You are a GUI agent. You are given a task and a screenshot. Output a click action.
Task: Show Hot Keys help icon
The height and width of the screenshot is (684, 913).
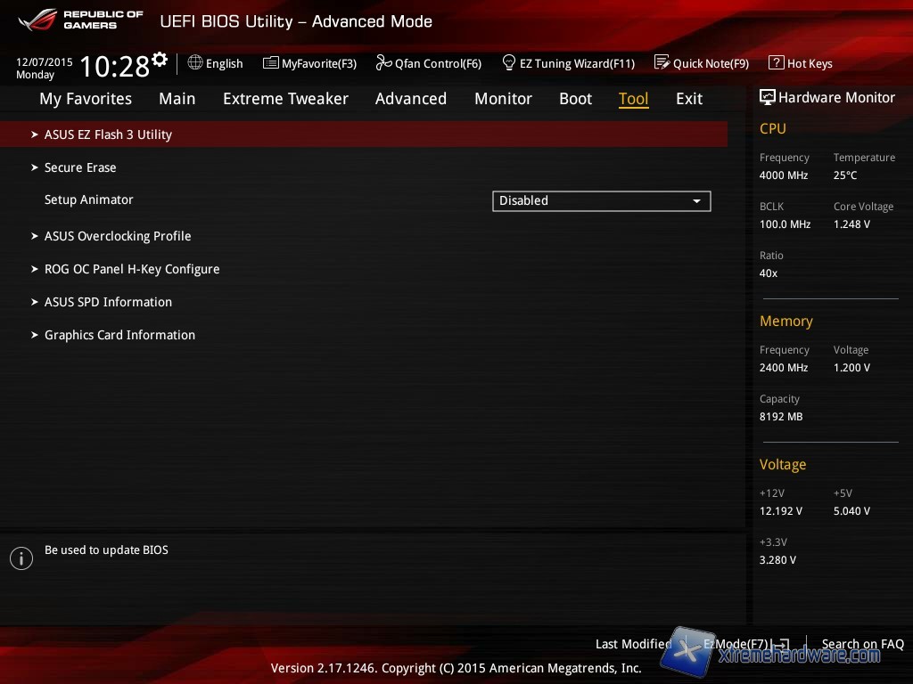[776, 62]
